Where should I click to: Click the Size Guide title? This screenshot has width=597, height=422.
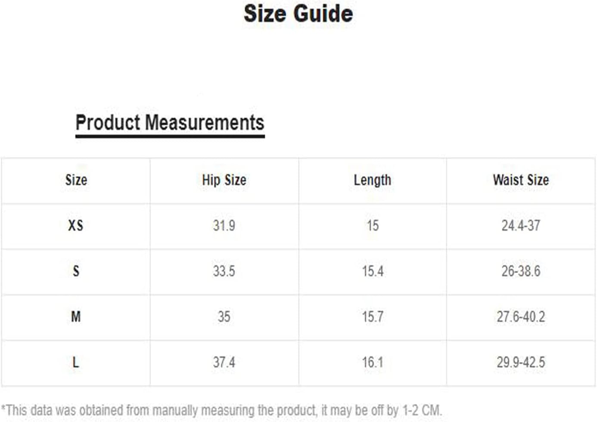298,14
